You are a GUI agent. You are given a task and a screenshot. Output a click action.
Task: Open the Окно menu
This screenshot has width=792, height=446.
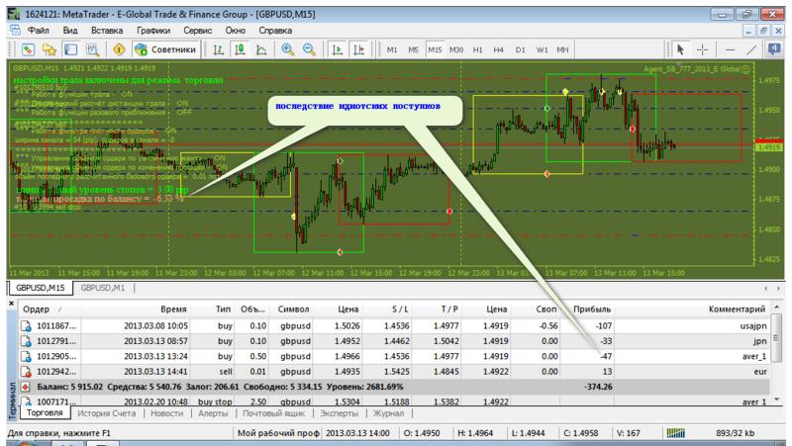coord(236,31)
